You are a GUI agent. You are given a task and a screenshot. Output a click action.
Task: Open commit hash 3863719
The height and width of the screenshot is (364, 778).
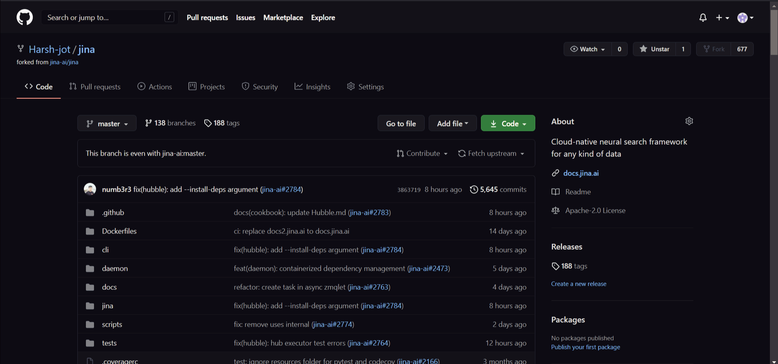[409, 190]
